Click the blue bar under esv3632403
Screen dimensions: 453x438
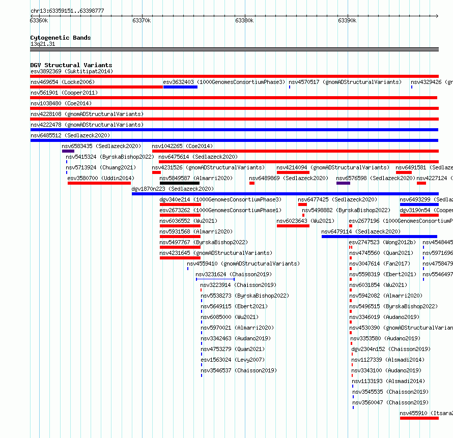click(180, 87)
